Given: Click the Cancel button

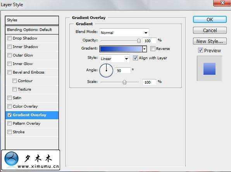Looking at the screenshot, I should pos(210,30).
